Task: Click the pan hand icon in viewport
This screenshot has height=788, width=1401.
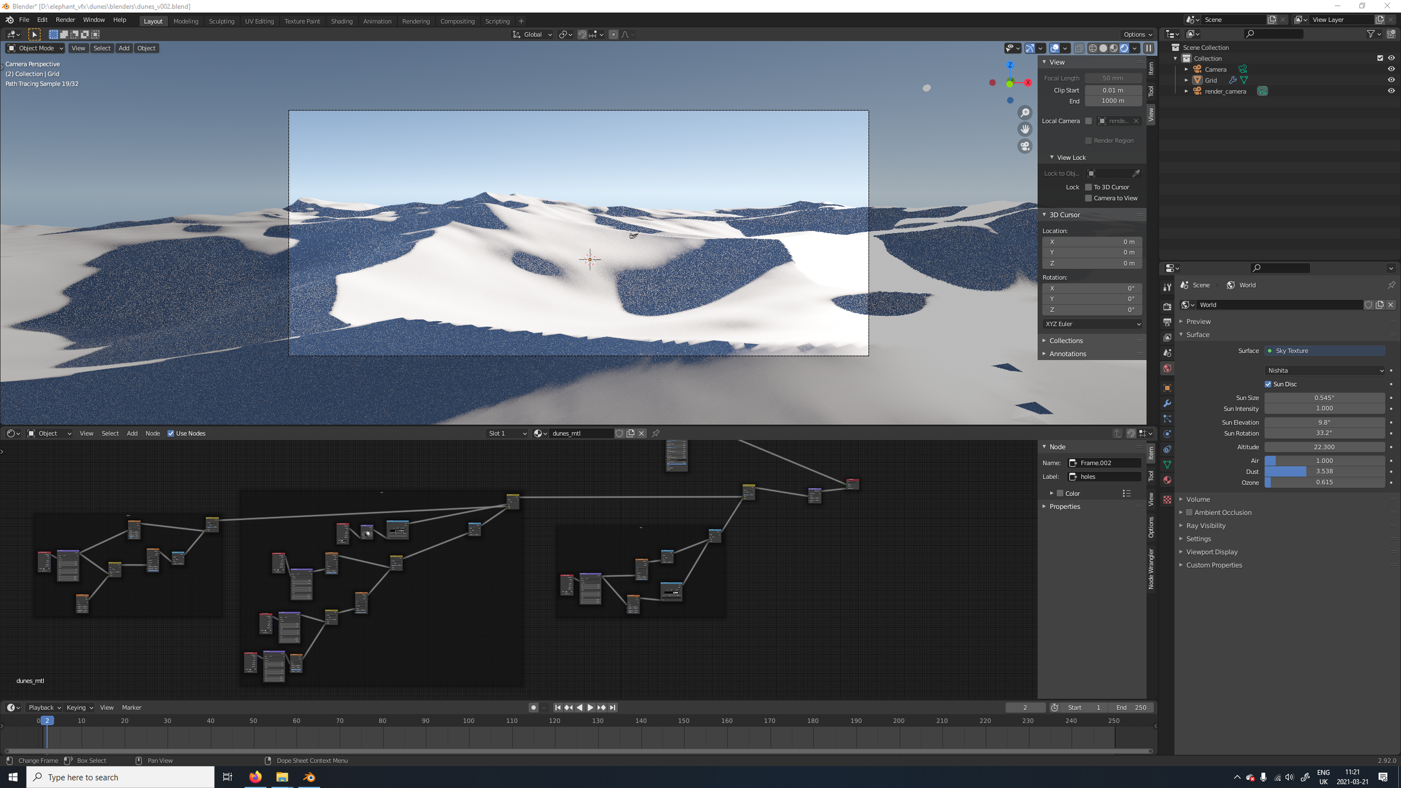Action: pos(1025,129)
